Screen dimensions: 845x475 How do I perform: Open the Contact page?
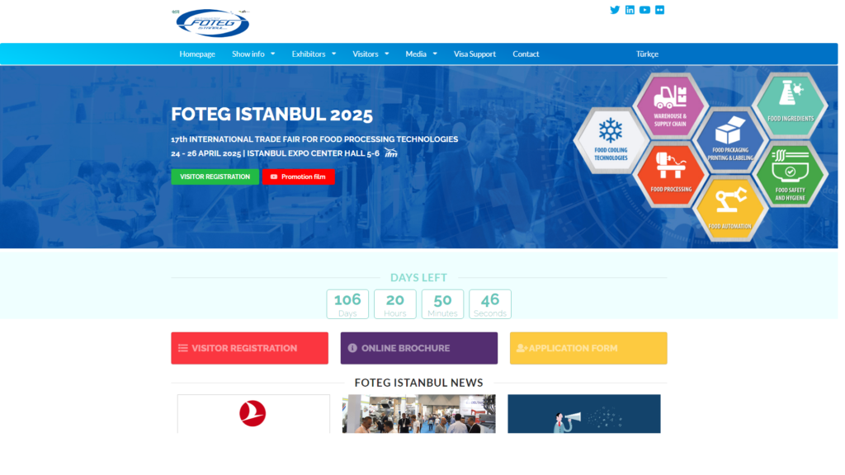click(x=526, y=54)
